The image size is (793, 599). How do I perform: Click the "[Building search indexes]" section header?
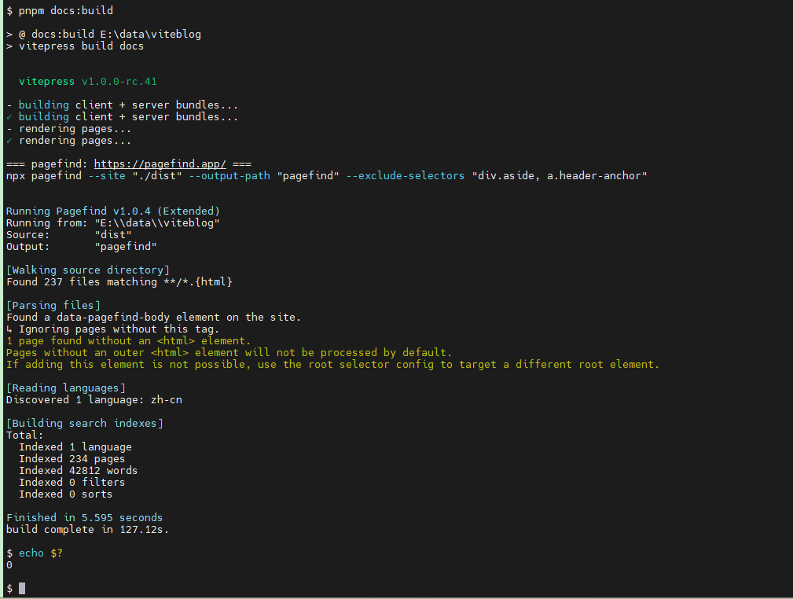(x=84, y=423)
